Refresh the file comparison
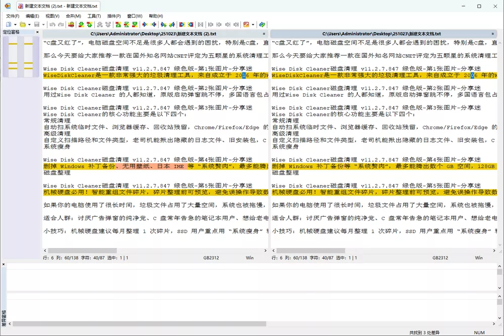 coord(262,24)
